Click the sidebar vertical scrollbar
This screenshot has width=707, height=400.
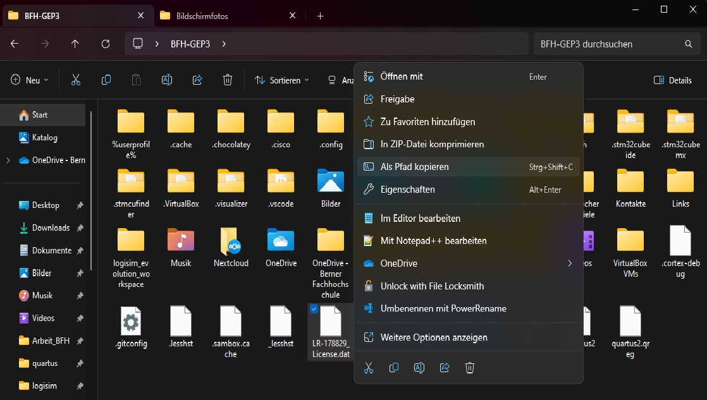point(92,191)
